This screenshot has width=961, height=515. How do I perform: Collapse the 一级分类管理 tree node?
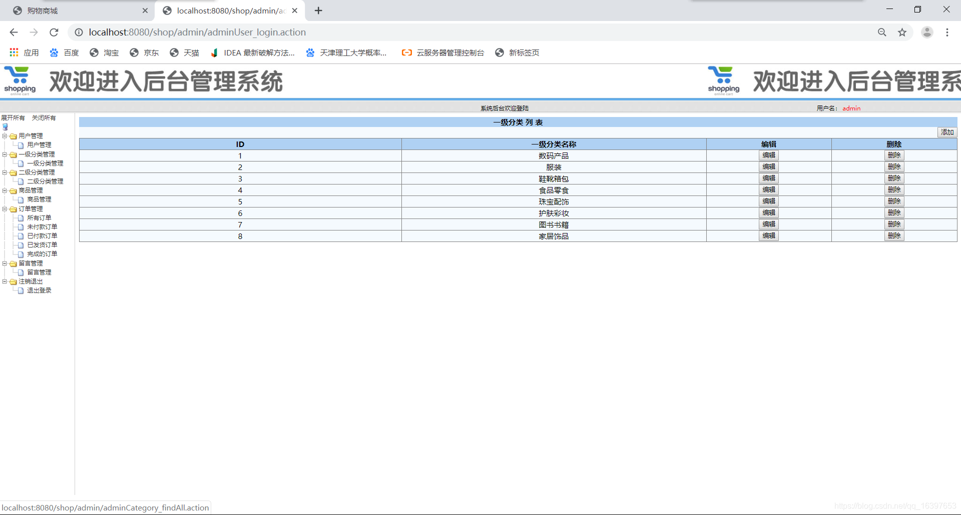pyautogui.click(x=5, y=154)
